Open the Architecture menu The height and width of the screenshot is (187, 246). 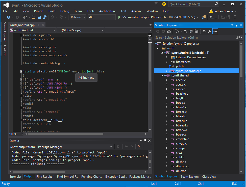107,11
